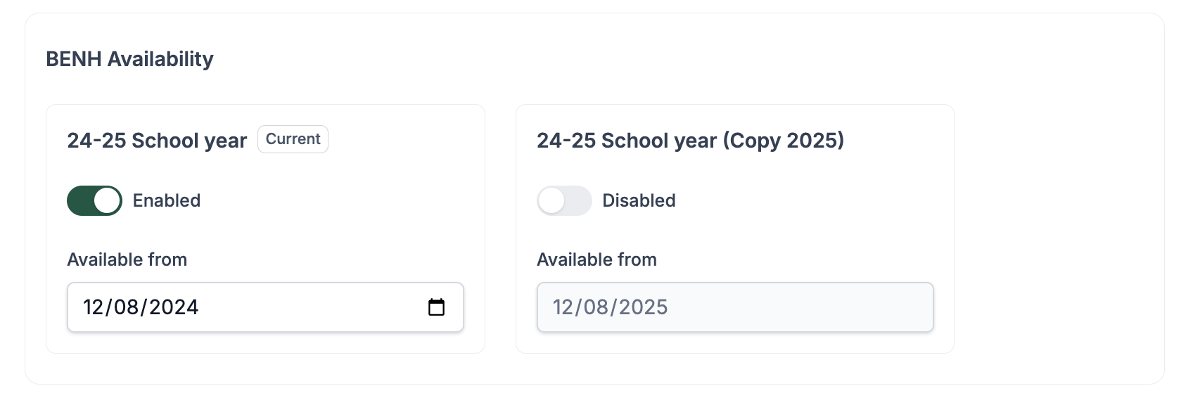The image size is (1193, 419).
Task: Select the "24-25 School year" card title
Action: tap(157, 141)
